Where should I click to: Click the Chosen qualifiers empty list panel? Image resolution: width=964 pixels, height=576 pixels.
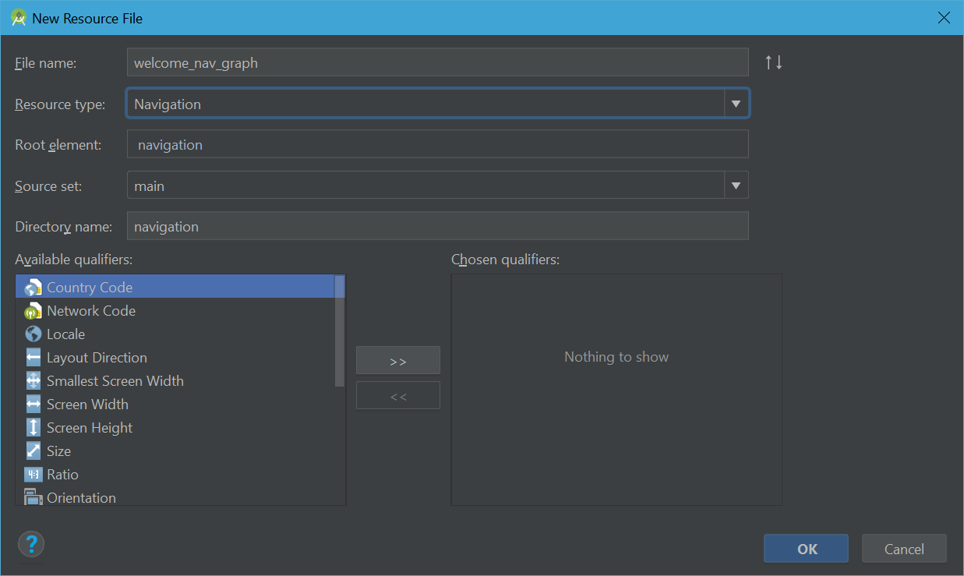coord(616,390)
